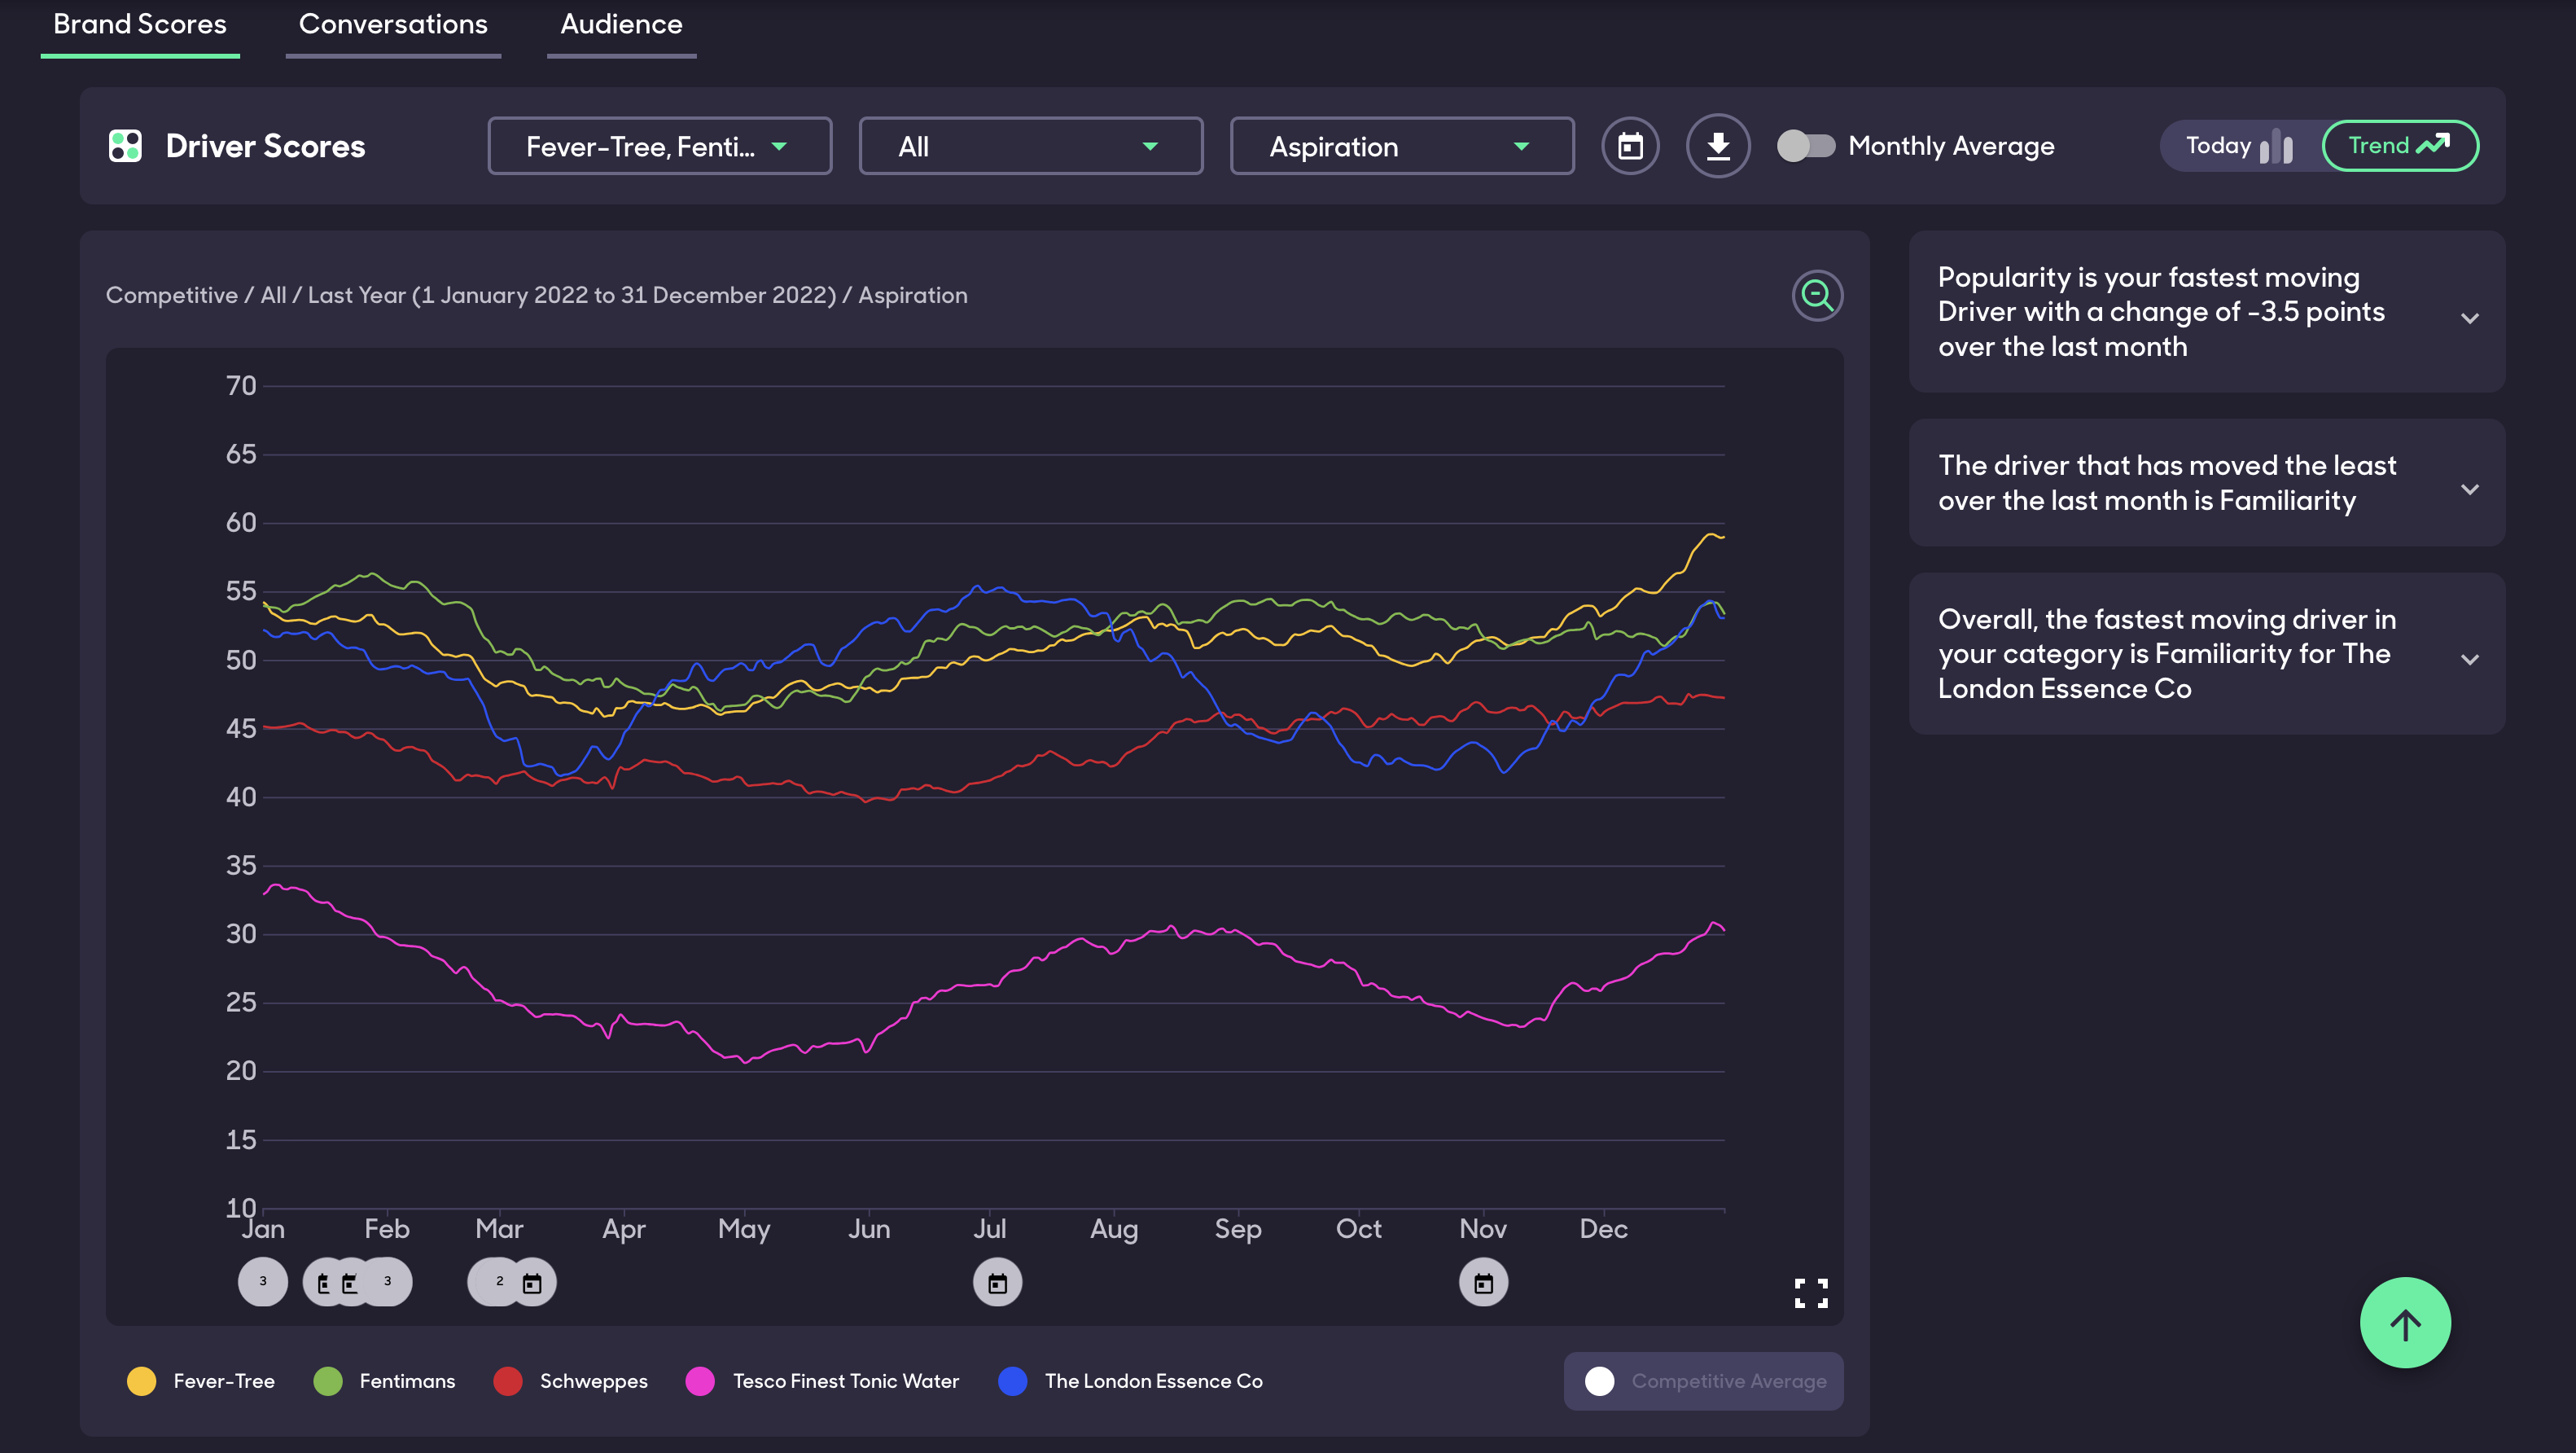Switch to the Audience tab
This screenshot has width=2576, height=1453.
point(621,25)
